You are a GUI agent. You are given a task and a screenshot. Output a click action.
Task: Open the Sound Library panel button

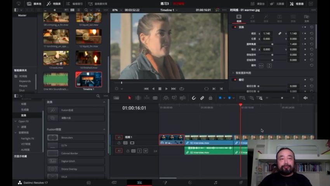(97, 4)
